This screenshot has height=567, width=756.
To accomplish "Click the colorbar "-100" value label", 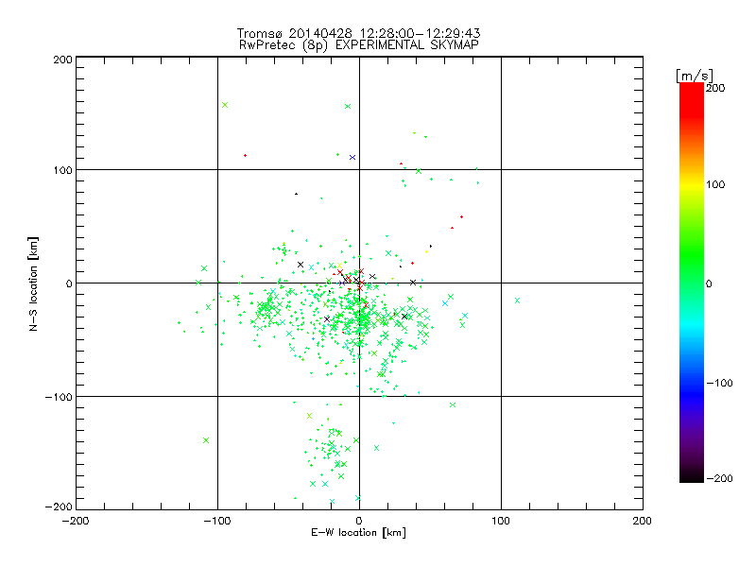I will click(x=719, y=383).
